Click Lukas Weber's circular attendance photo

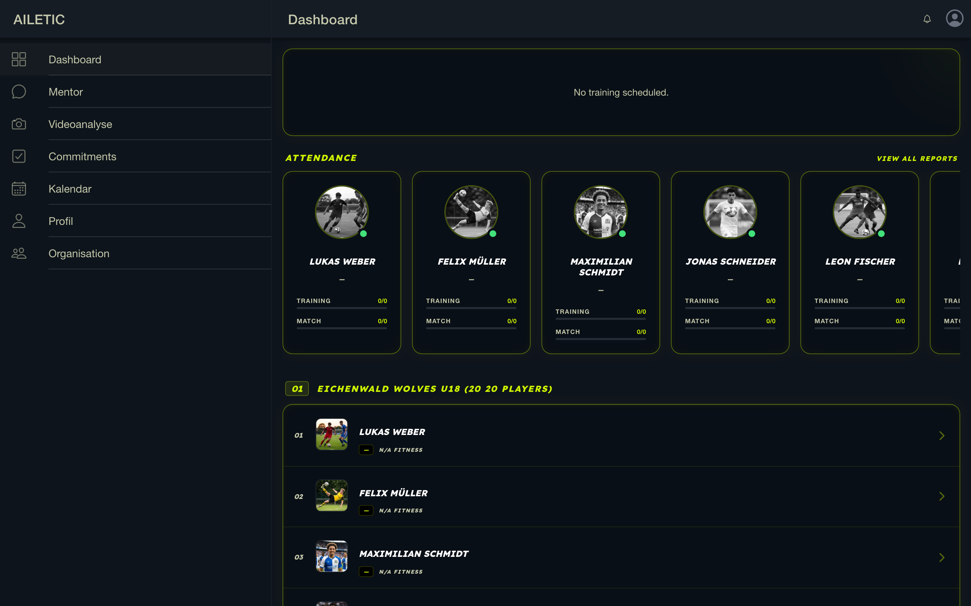[x=342, y=212]
